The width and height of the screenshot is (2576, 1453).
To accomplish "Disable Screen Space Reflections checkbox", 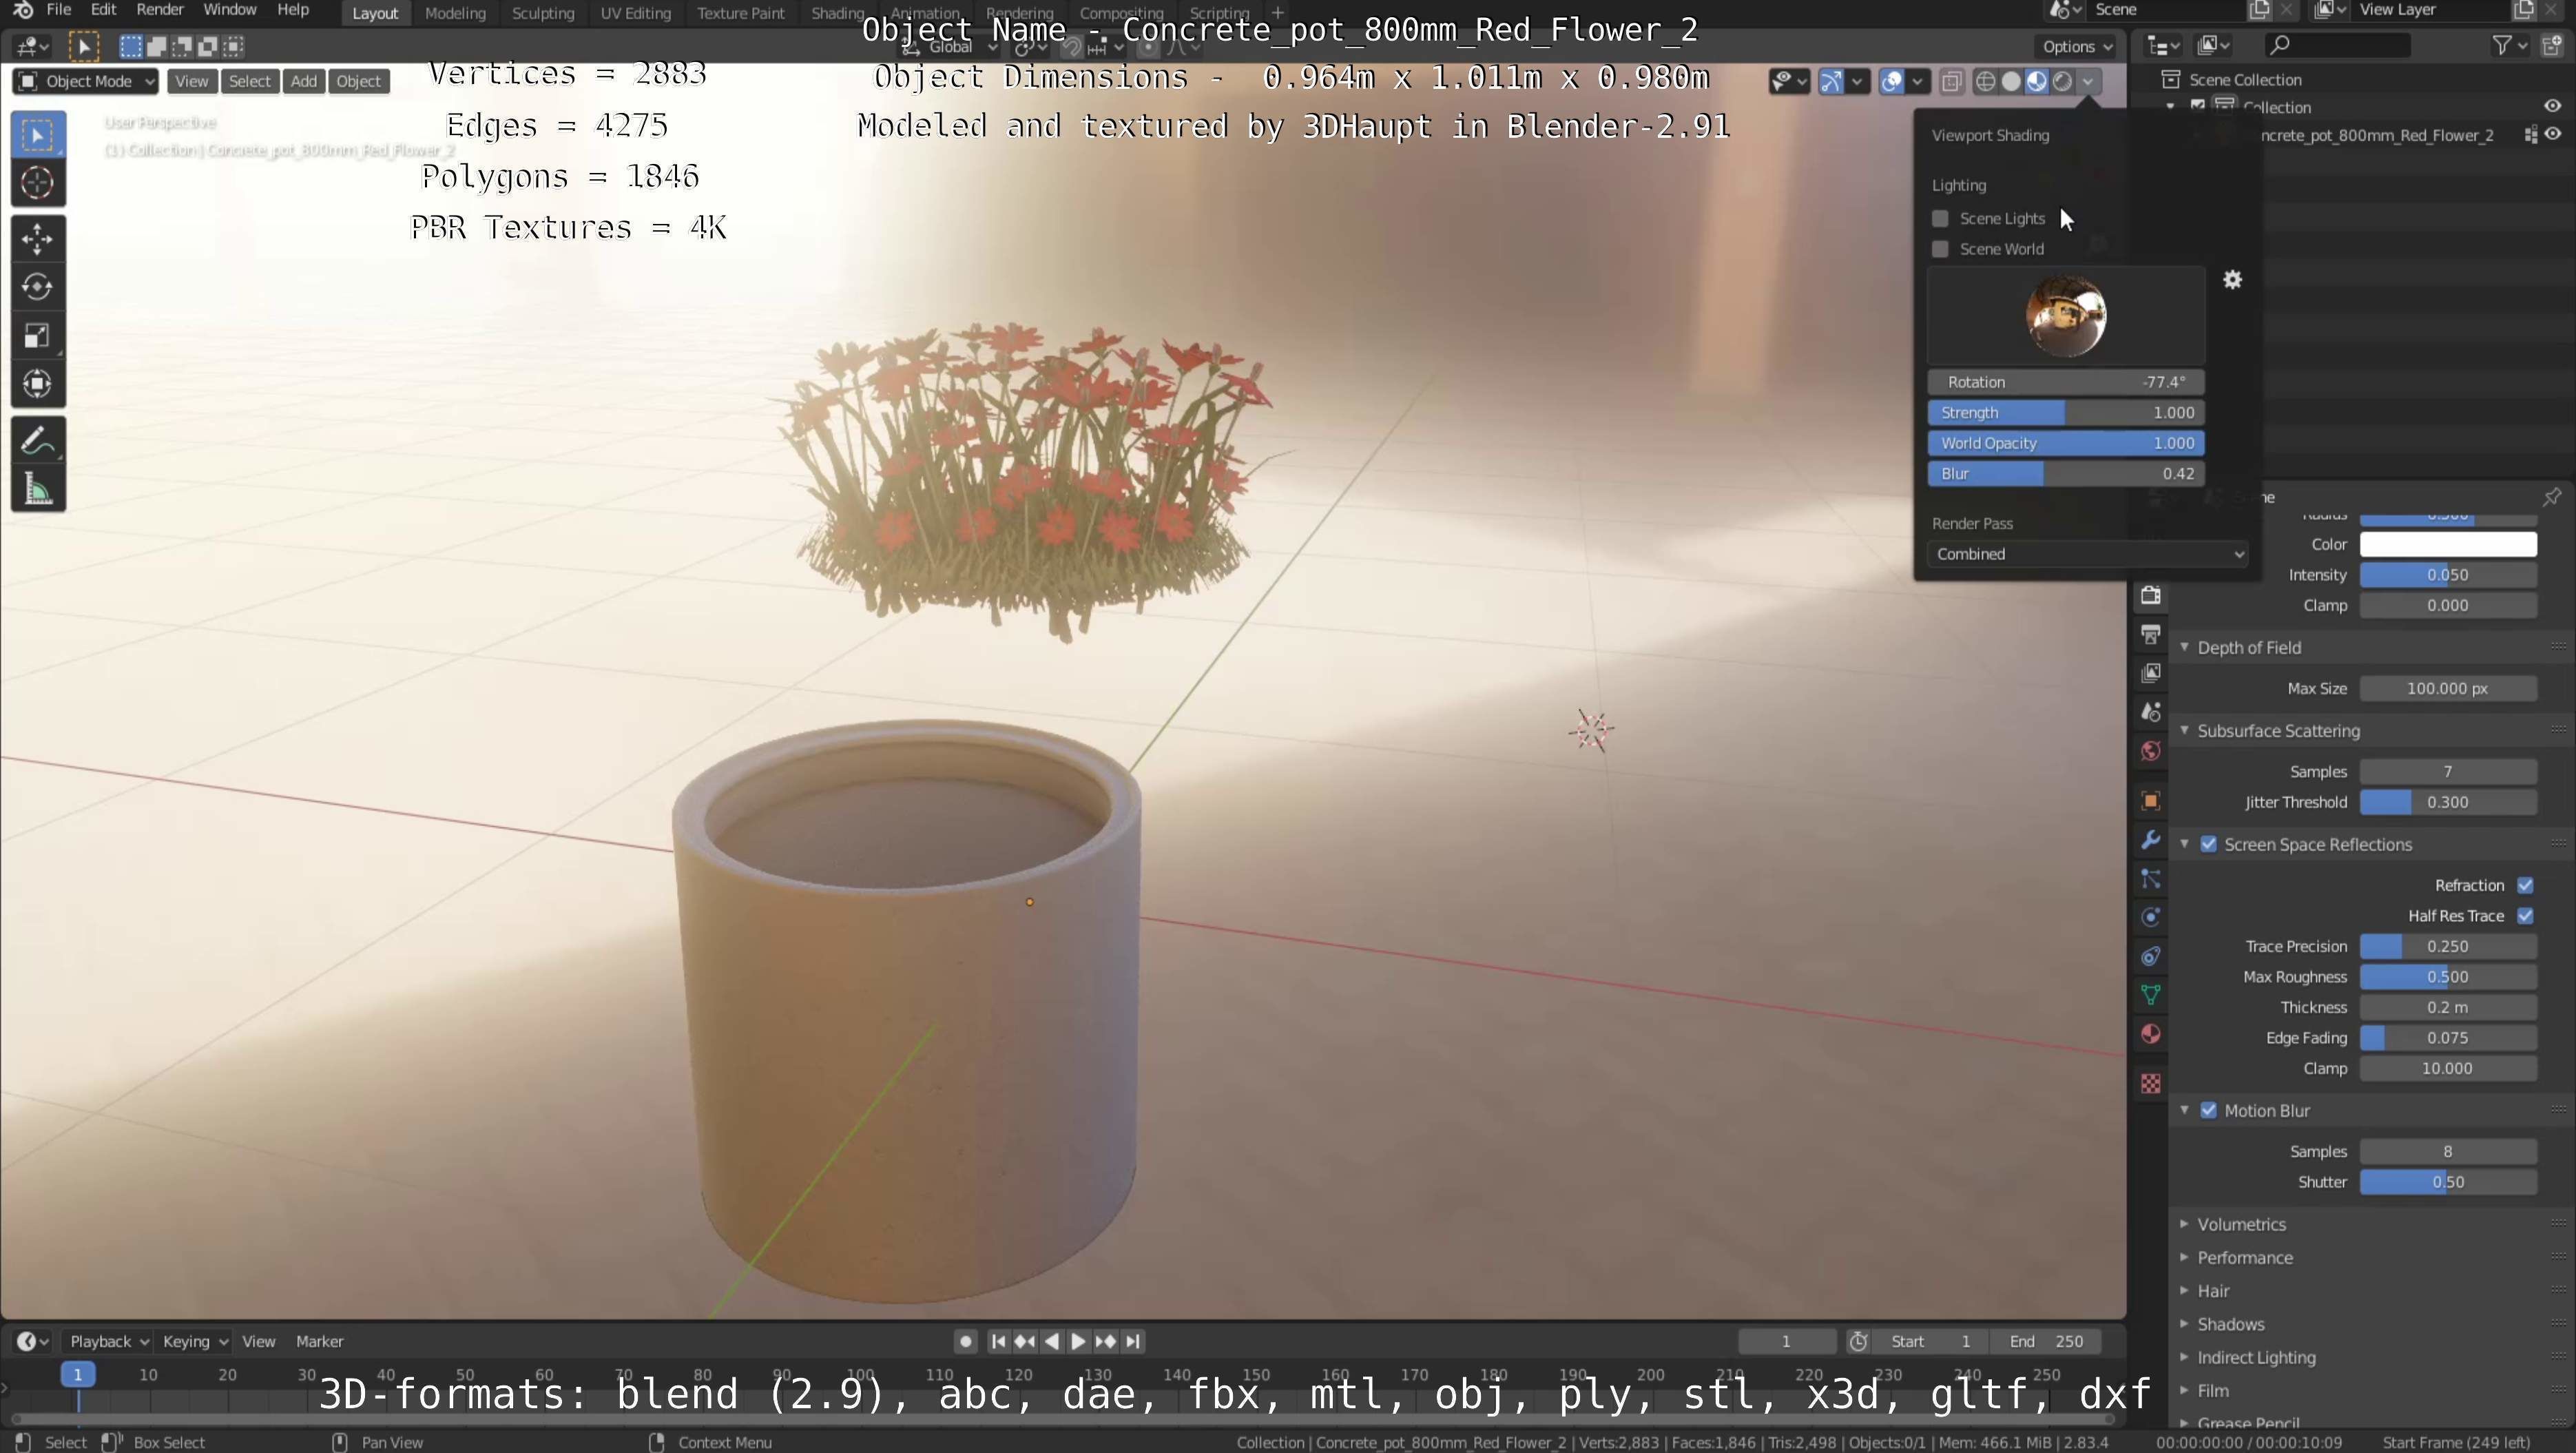I will coord(2208,845).
